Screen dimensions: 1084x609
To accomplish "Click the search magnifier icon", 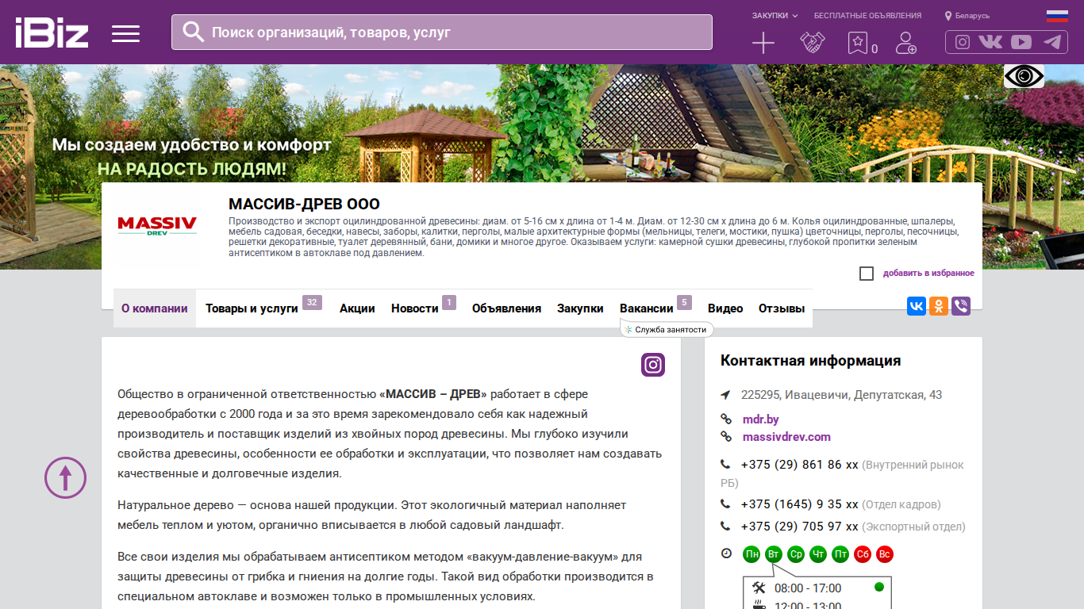I will (193, 32).
